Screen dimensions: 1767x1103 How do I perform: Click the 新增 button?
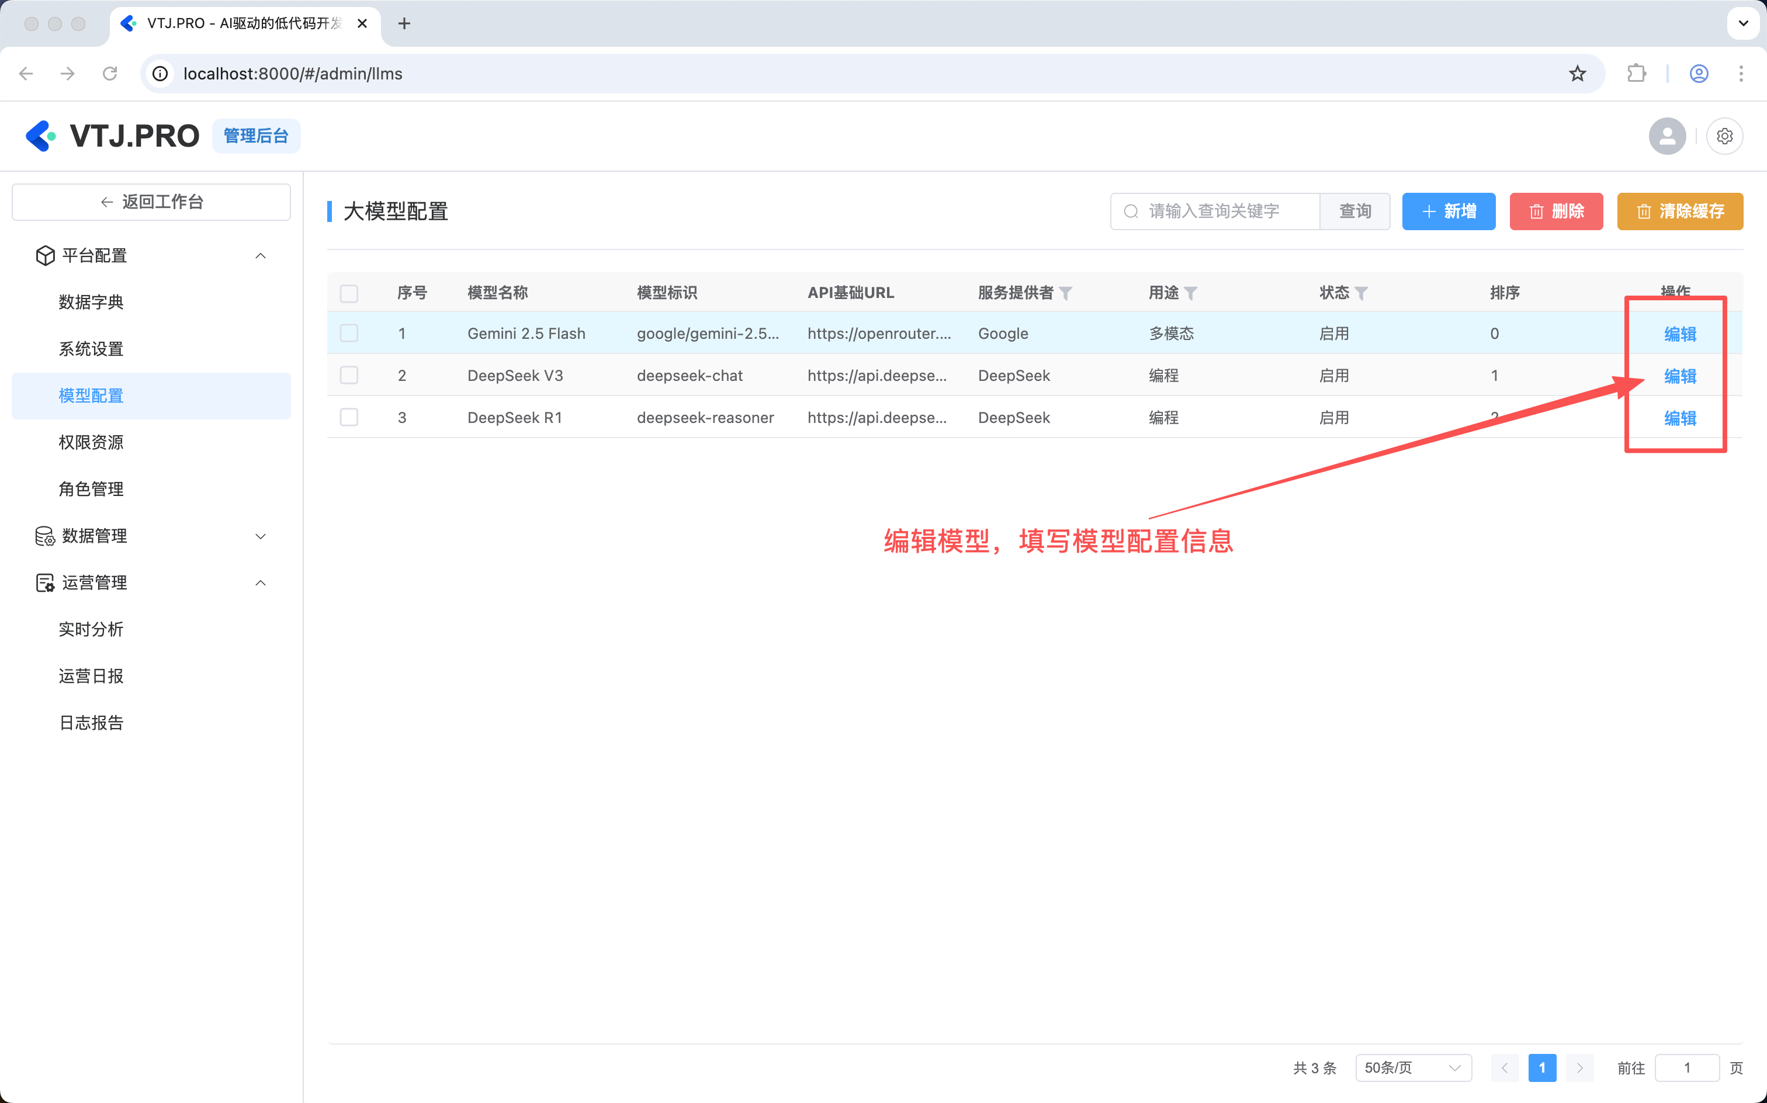(1448, 211)
